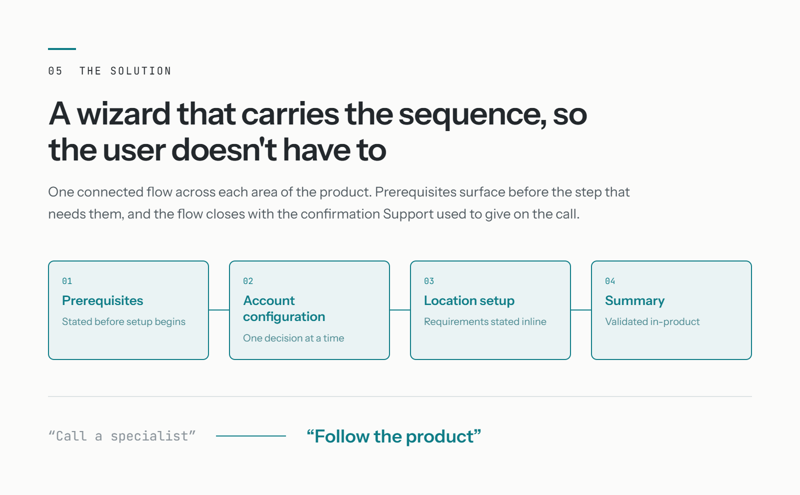Select the Account configuration card
The height and width of the screenshot is (495, 800).
coord(309,310)
